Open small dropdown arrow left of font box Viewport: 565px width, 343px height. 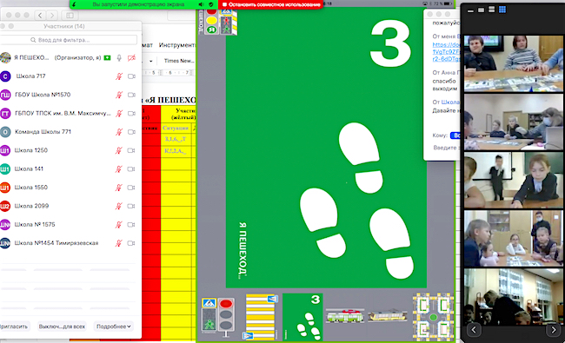151,61
